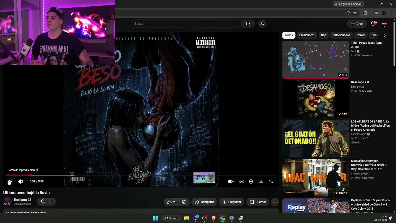Click the Compartir button
Screen dimensions: 396x223
click(x=204, y=202)
